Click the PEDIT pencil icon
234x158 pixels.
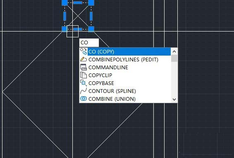point(84,59)
